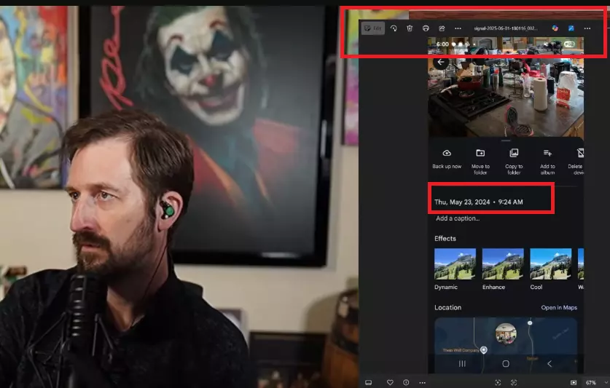
Task: Click the second focus-frame icon in the bottom bar
Action: pos(514,383)
